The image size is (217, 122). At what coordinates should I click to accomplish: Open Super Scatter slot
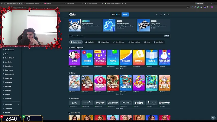(x=165, y=83)
